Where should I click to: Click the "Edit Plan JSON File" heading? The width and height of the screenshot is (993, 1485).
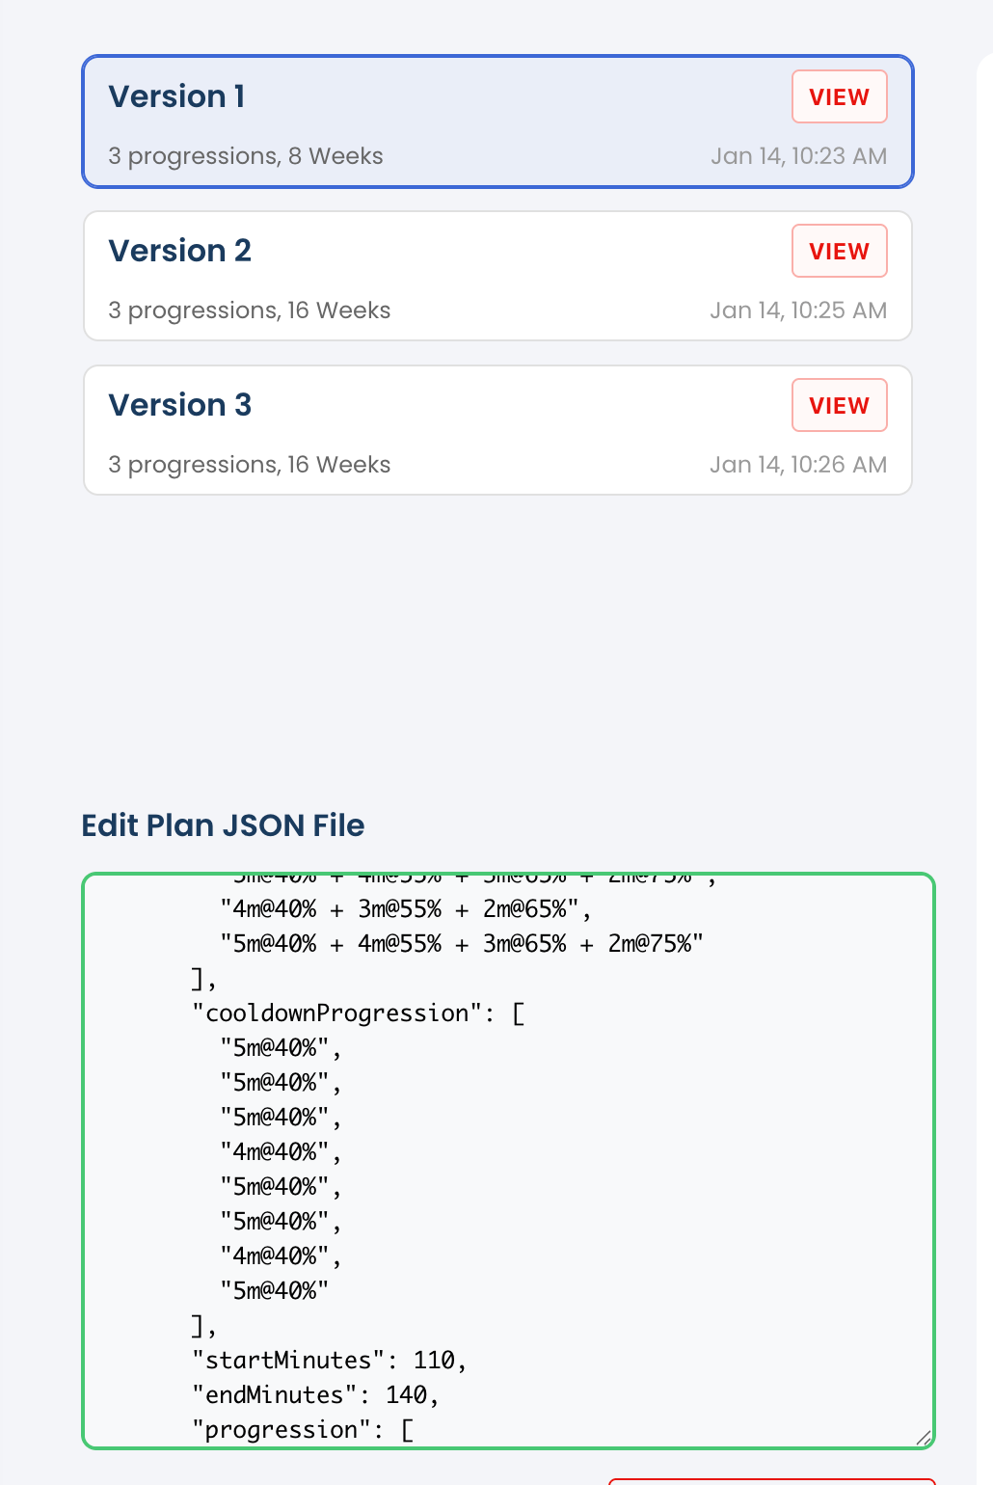point(223,825)
